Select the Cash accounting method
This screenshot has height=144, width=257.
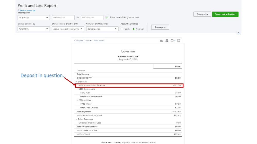[x=122, y=29]
